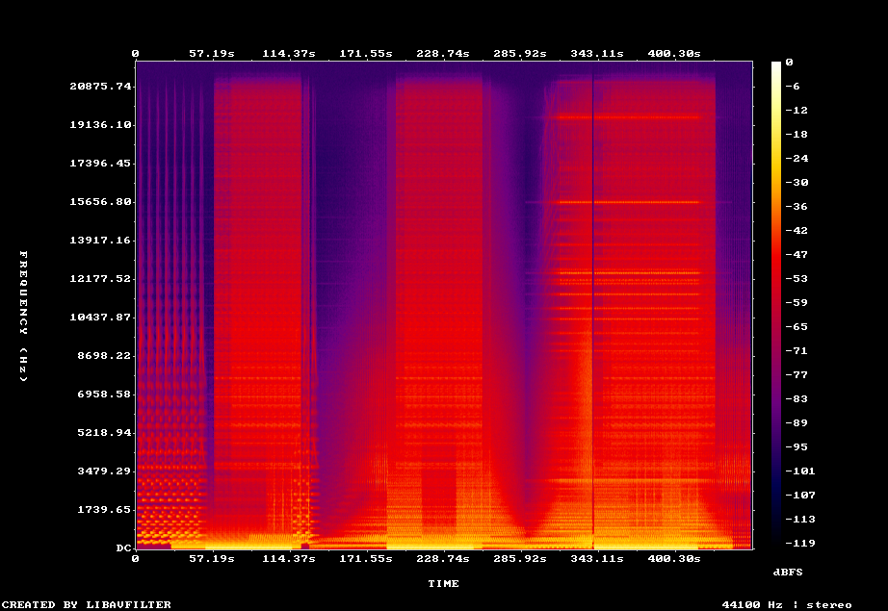Click the top of the dBFS color scale bar
This screenshot has height=611, width=888.
click(776, 64)
